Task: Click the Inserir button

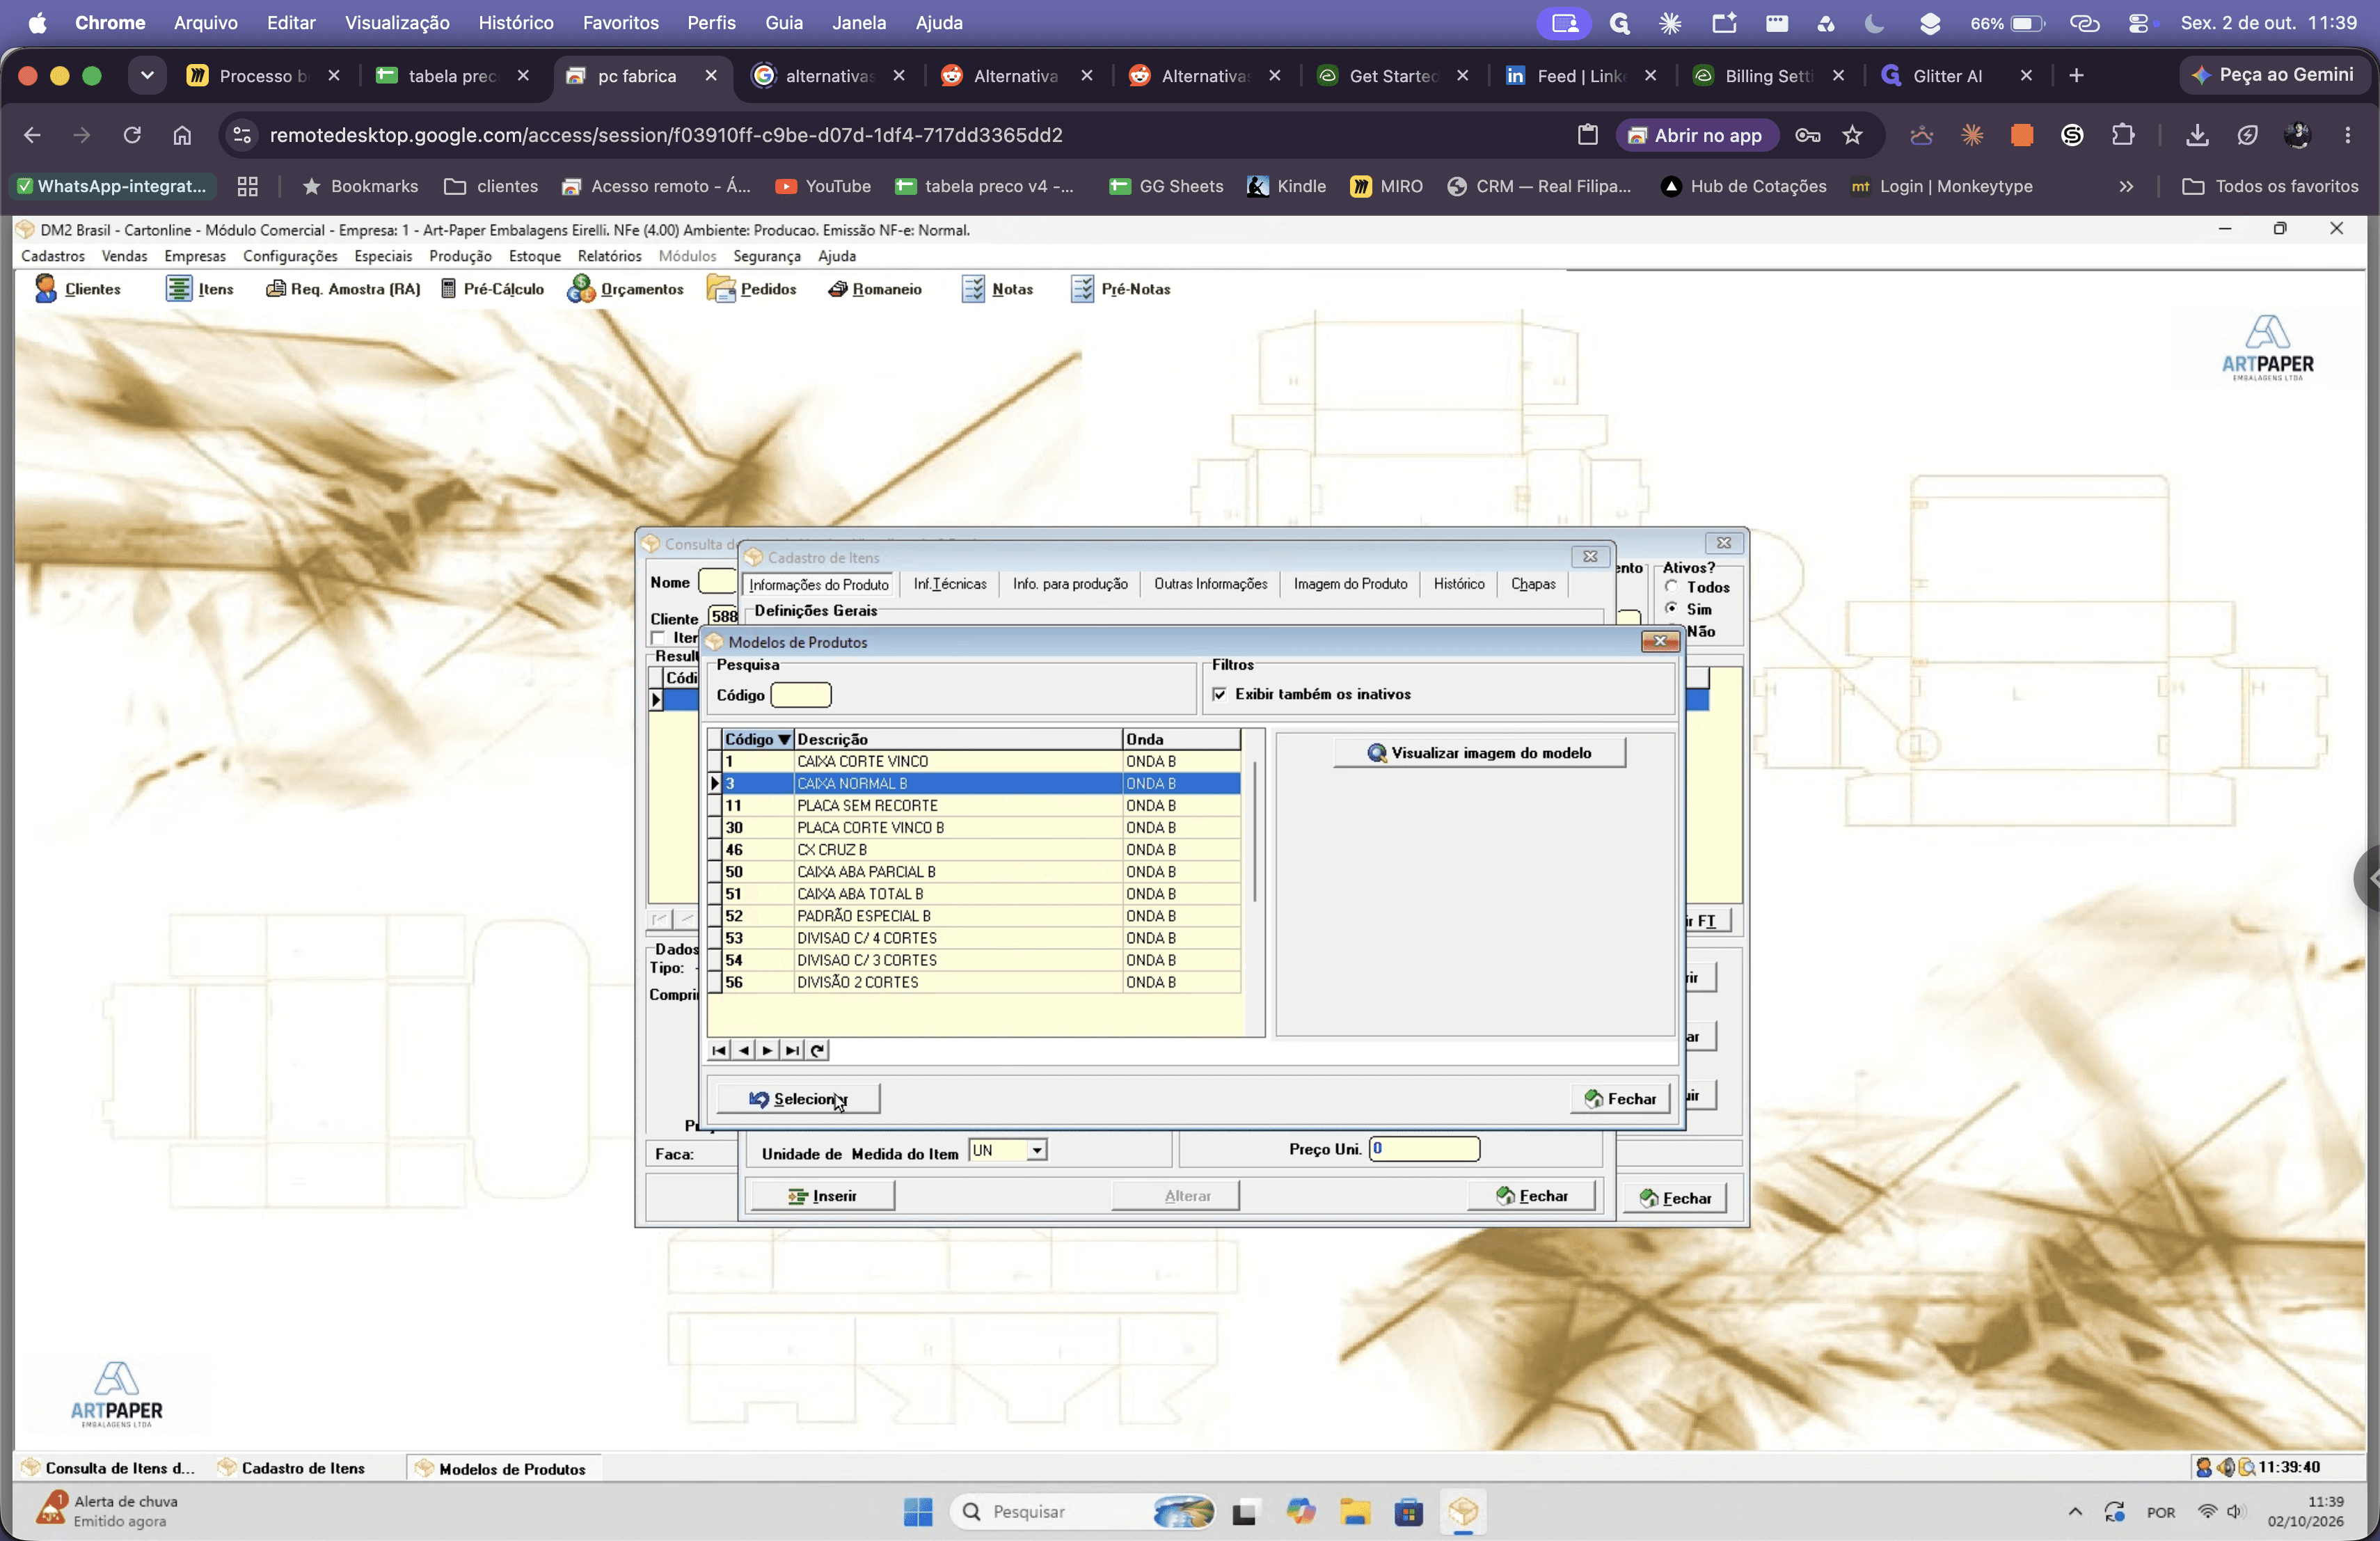Action: click(x=822, y=1196)
